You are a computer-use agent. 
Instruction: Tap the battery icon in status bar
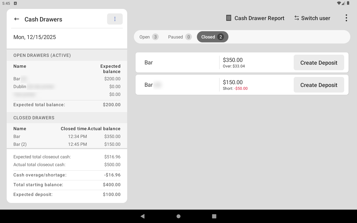348,3
